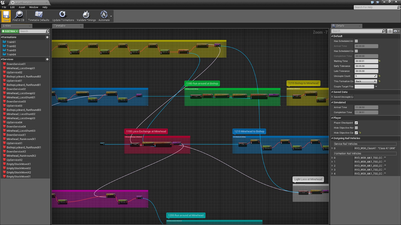Open the Asset menu
Screen dimensions: 401x225
point(22,7)
